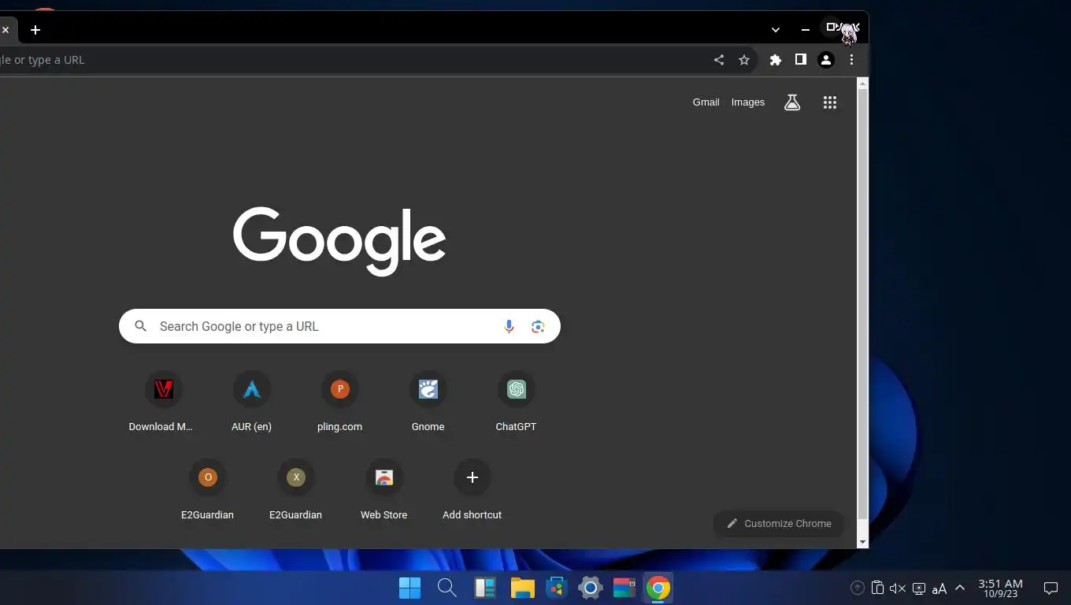Bookmark this tab with star icon
The height and width of the screenshot is (605, 1071).
[743, 60]
